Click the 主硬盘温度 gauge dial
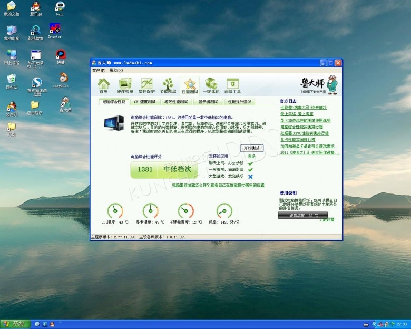 pos(186,210)
